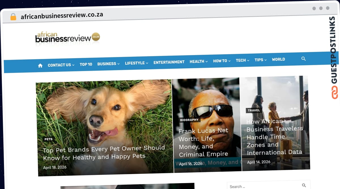Click the padlock icon beside the URL
The height and width of the screenshot is (189, 340).
pos(13,17)
